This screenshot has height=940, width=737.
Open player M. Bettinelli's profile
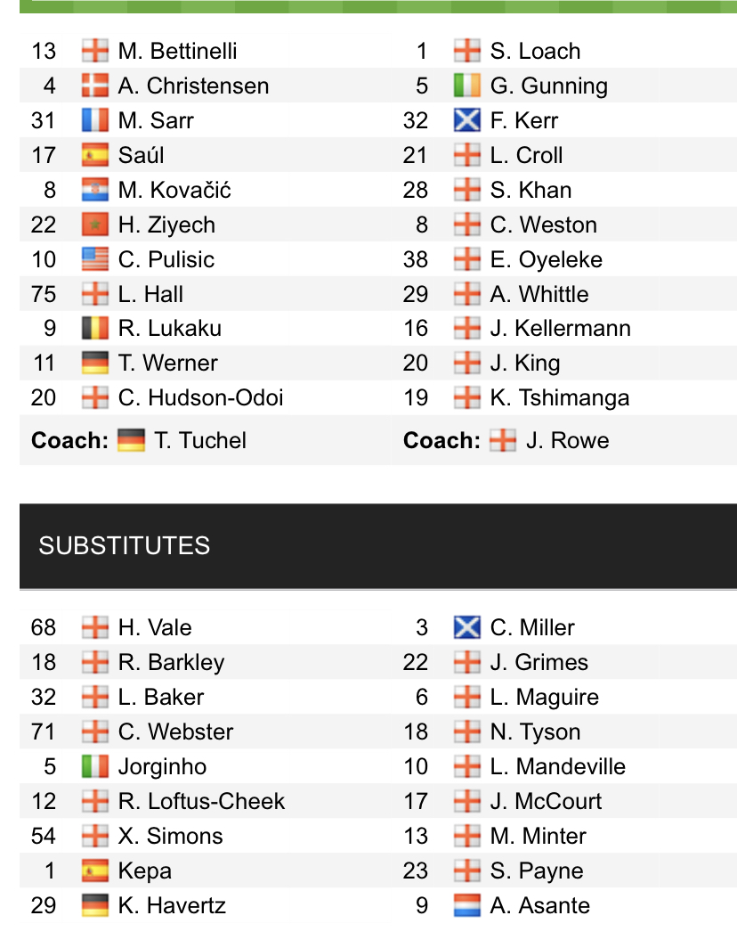(x=177, y=51)
